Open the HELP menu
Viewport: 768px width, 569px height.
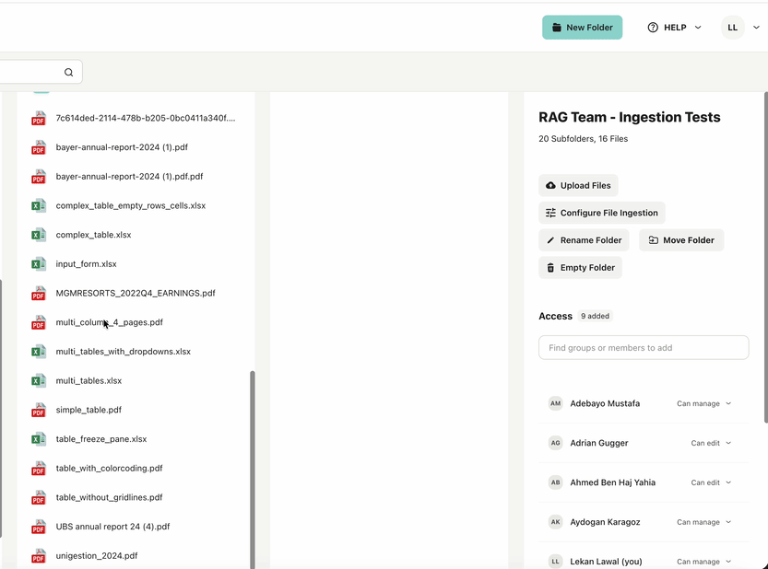pyautogui.click(x=675, y=28)
